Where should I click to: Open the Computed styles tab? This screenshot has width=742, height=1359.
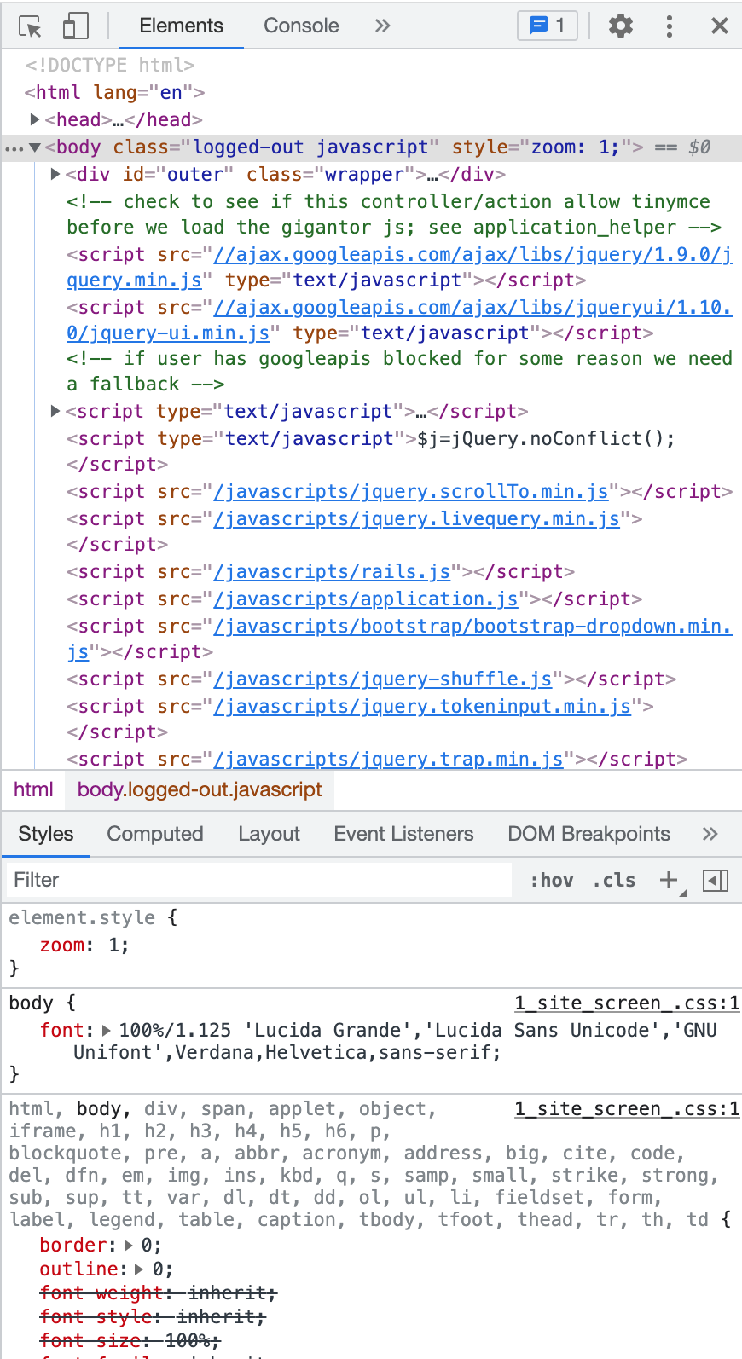tap(155, 834)
